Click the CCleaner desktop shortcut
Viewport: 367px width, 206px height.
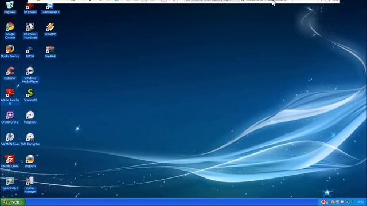coord(10,73)
